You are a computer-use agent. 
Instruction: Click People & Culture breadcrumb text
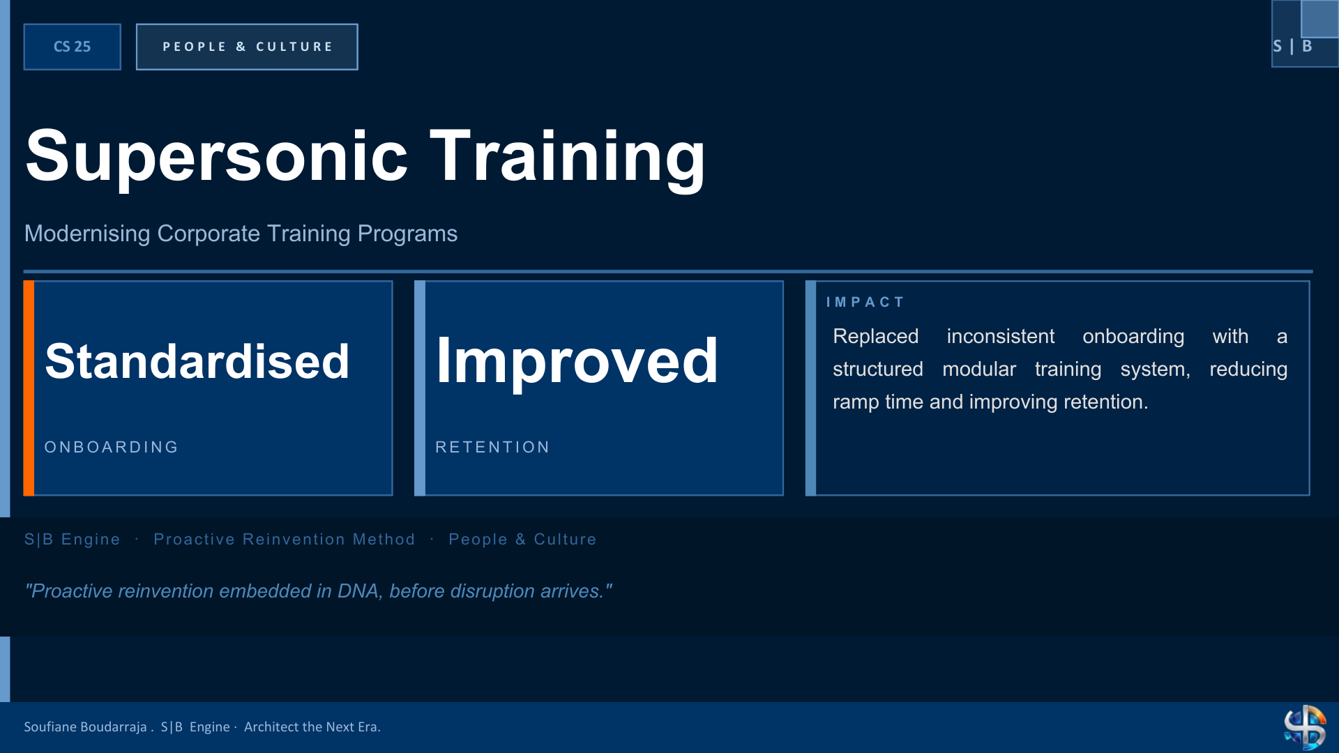pyautogui.click(x=522, y=539)
